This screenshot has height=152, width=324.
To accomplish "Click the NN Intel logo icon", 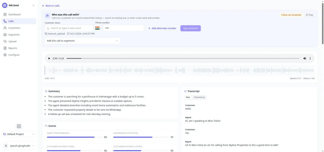I will (x=5, y=5).
